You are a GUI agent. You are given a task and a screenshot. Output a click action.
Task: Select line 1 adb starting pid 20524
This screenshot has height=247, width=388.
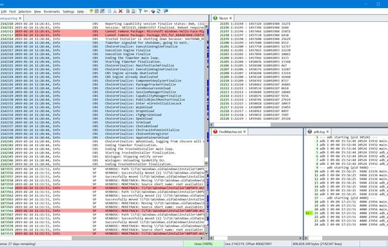[347, 137]
